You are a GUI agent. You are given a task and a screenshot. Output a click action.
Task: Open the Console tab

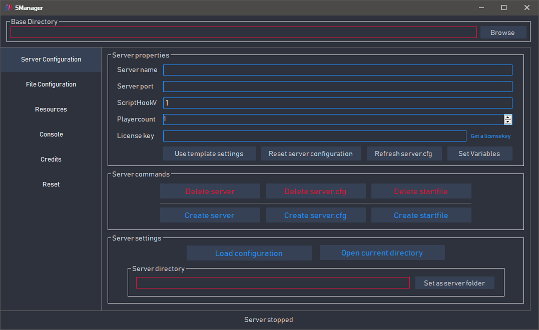(51, 134)
